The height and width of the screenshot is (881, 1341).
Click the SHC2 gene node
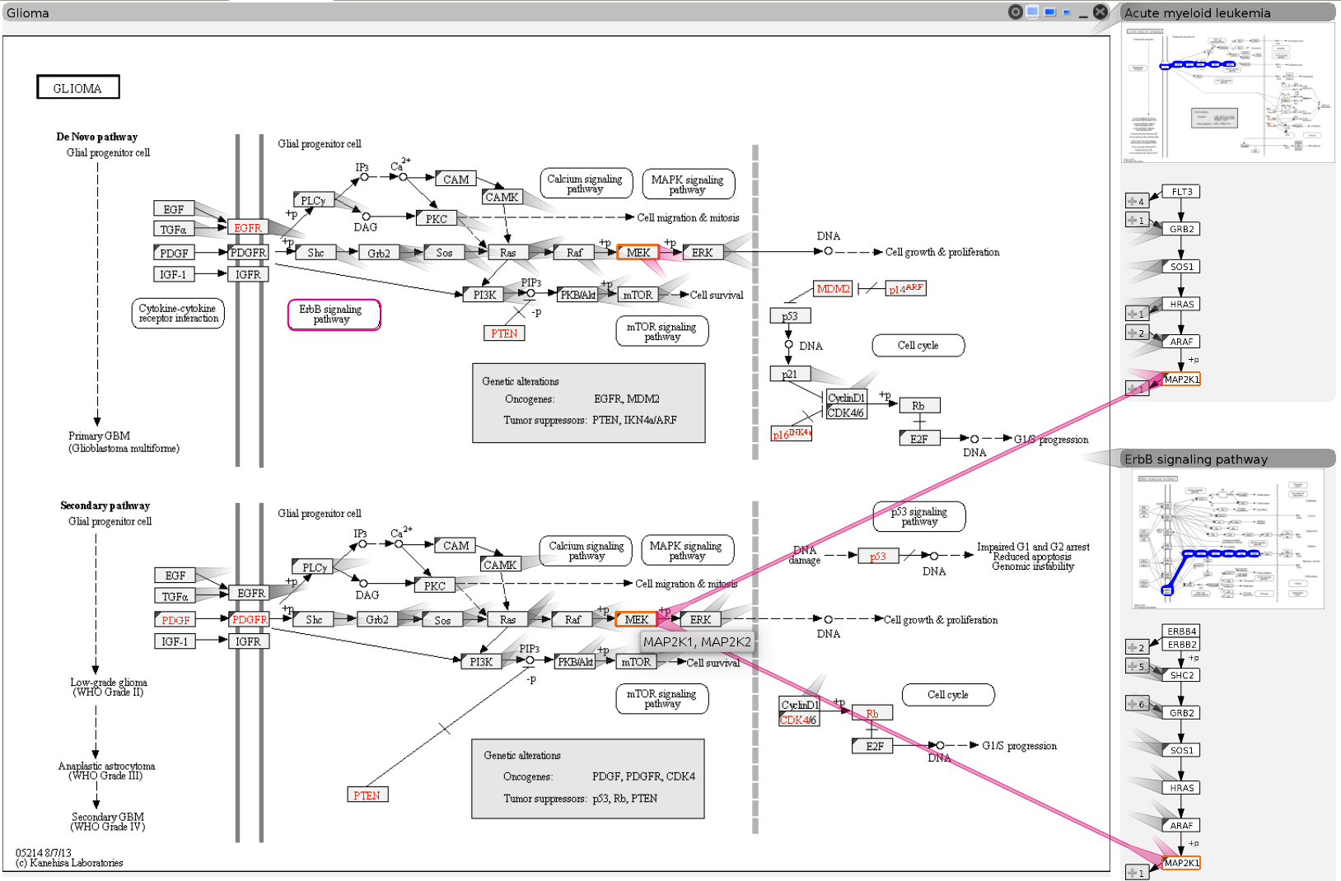coord(1181,675)
